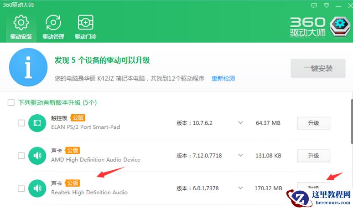This screenshot has height=208, width=353.
Task: Click the 下列驱动有新版本升级 (5个) section label
Action: [57, 103]
